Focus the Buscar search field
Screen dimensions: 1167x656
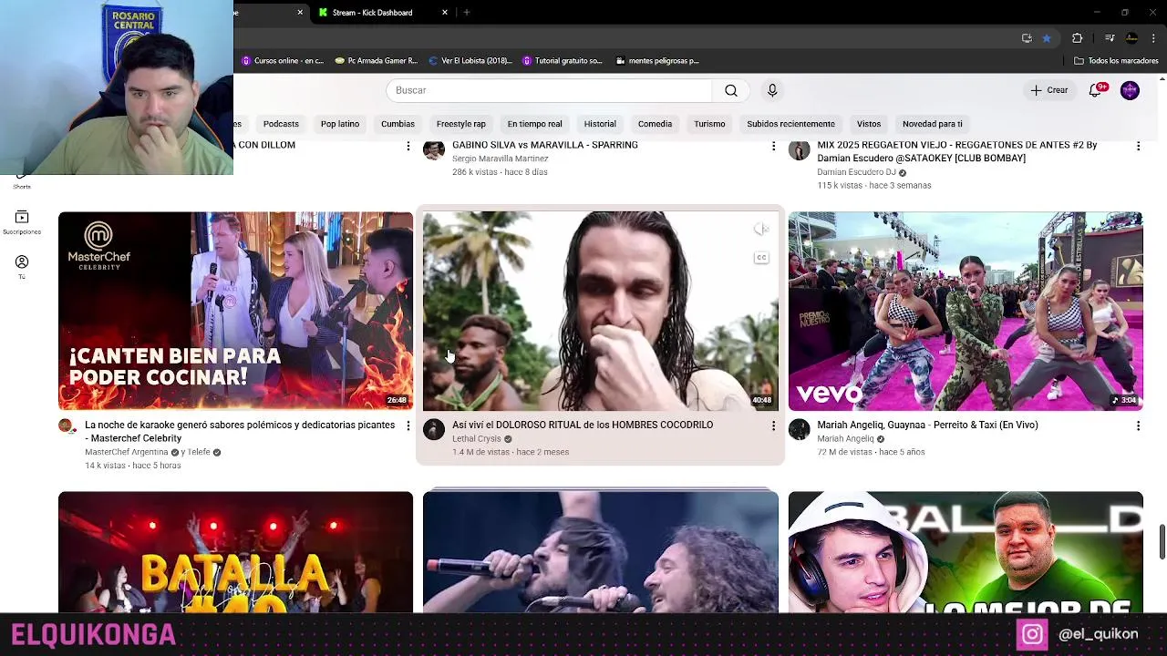pos(549,90)
